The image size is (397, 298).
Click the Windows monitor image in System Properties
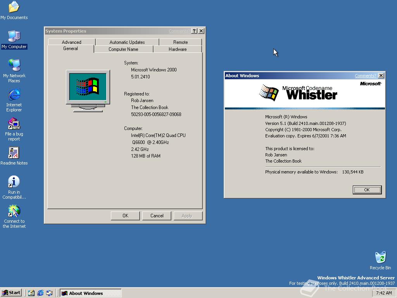88,91
